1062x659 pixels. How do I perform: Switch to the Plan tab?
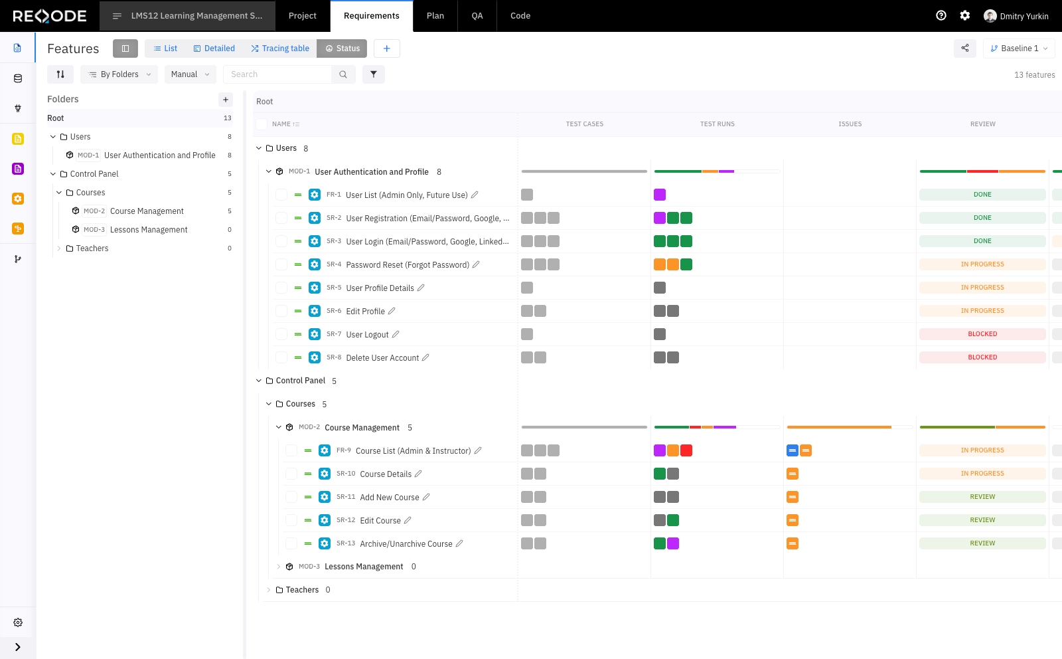click(435, 16)
